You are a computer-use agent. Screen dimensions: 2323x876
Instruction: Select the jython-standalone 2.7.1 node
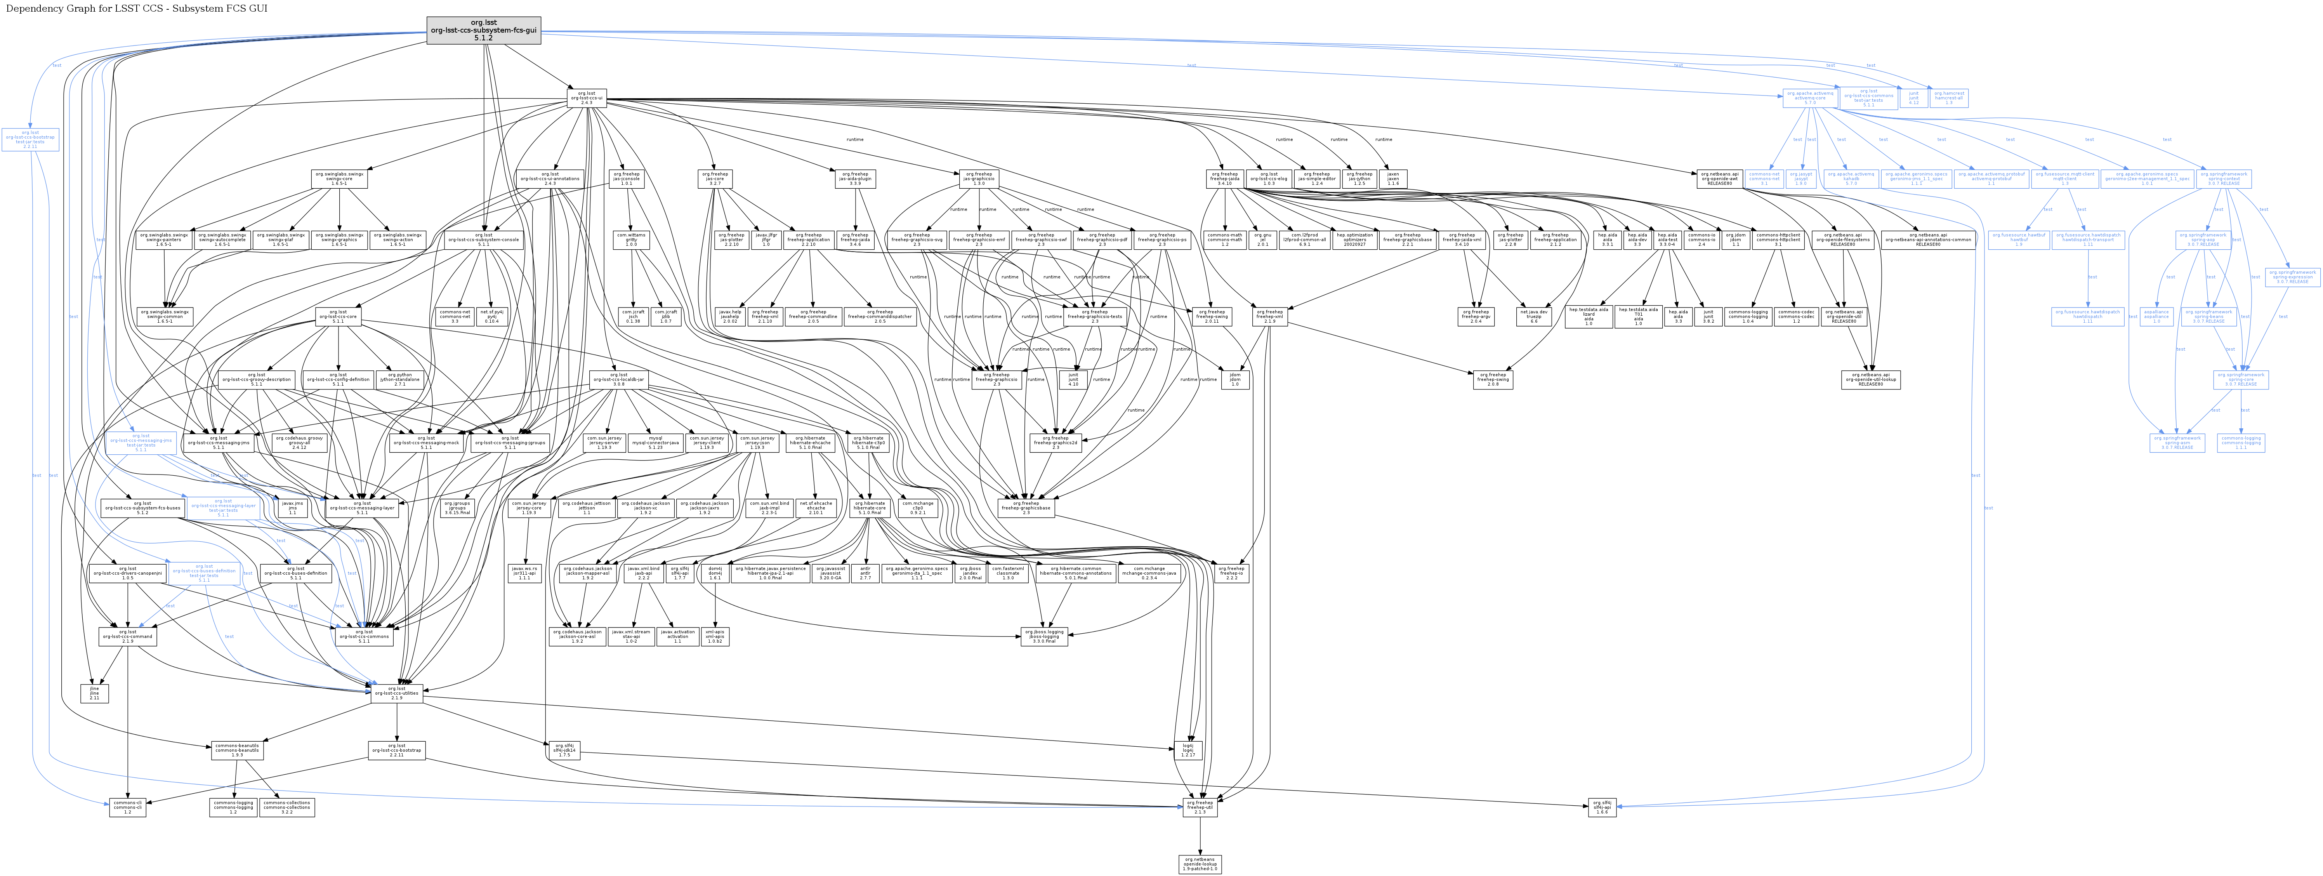[x=399, y=380]
